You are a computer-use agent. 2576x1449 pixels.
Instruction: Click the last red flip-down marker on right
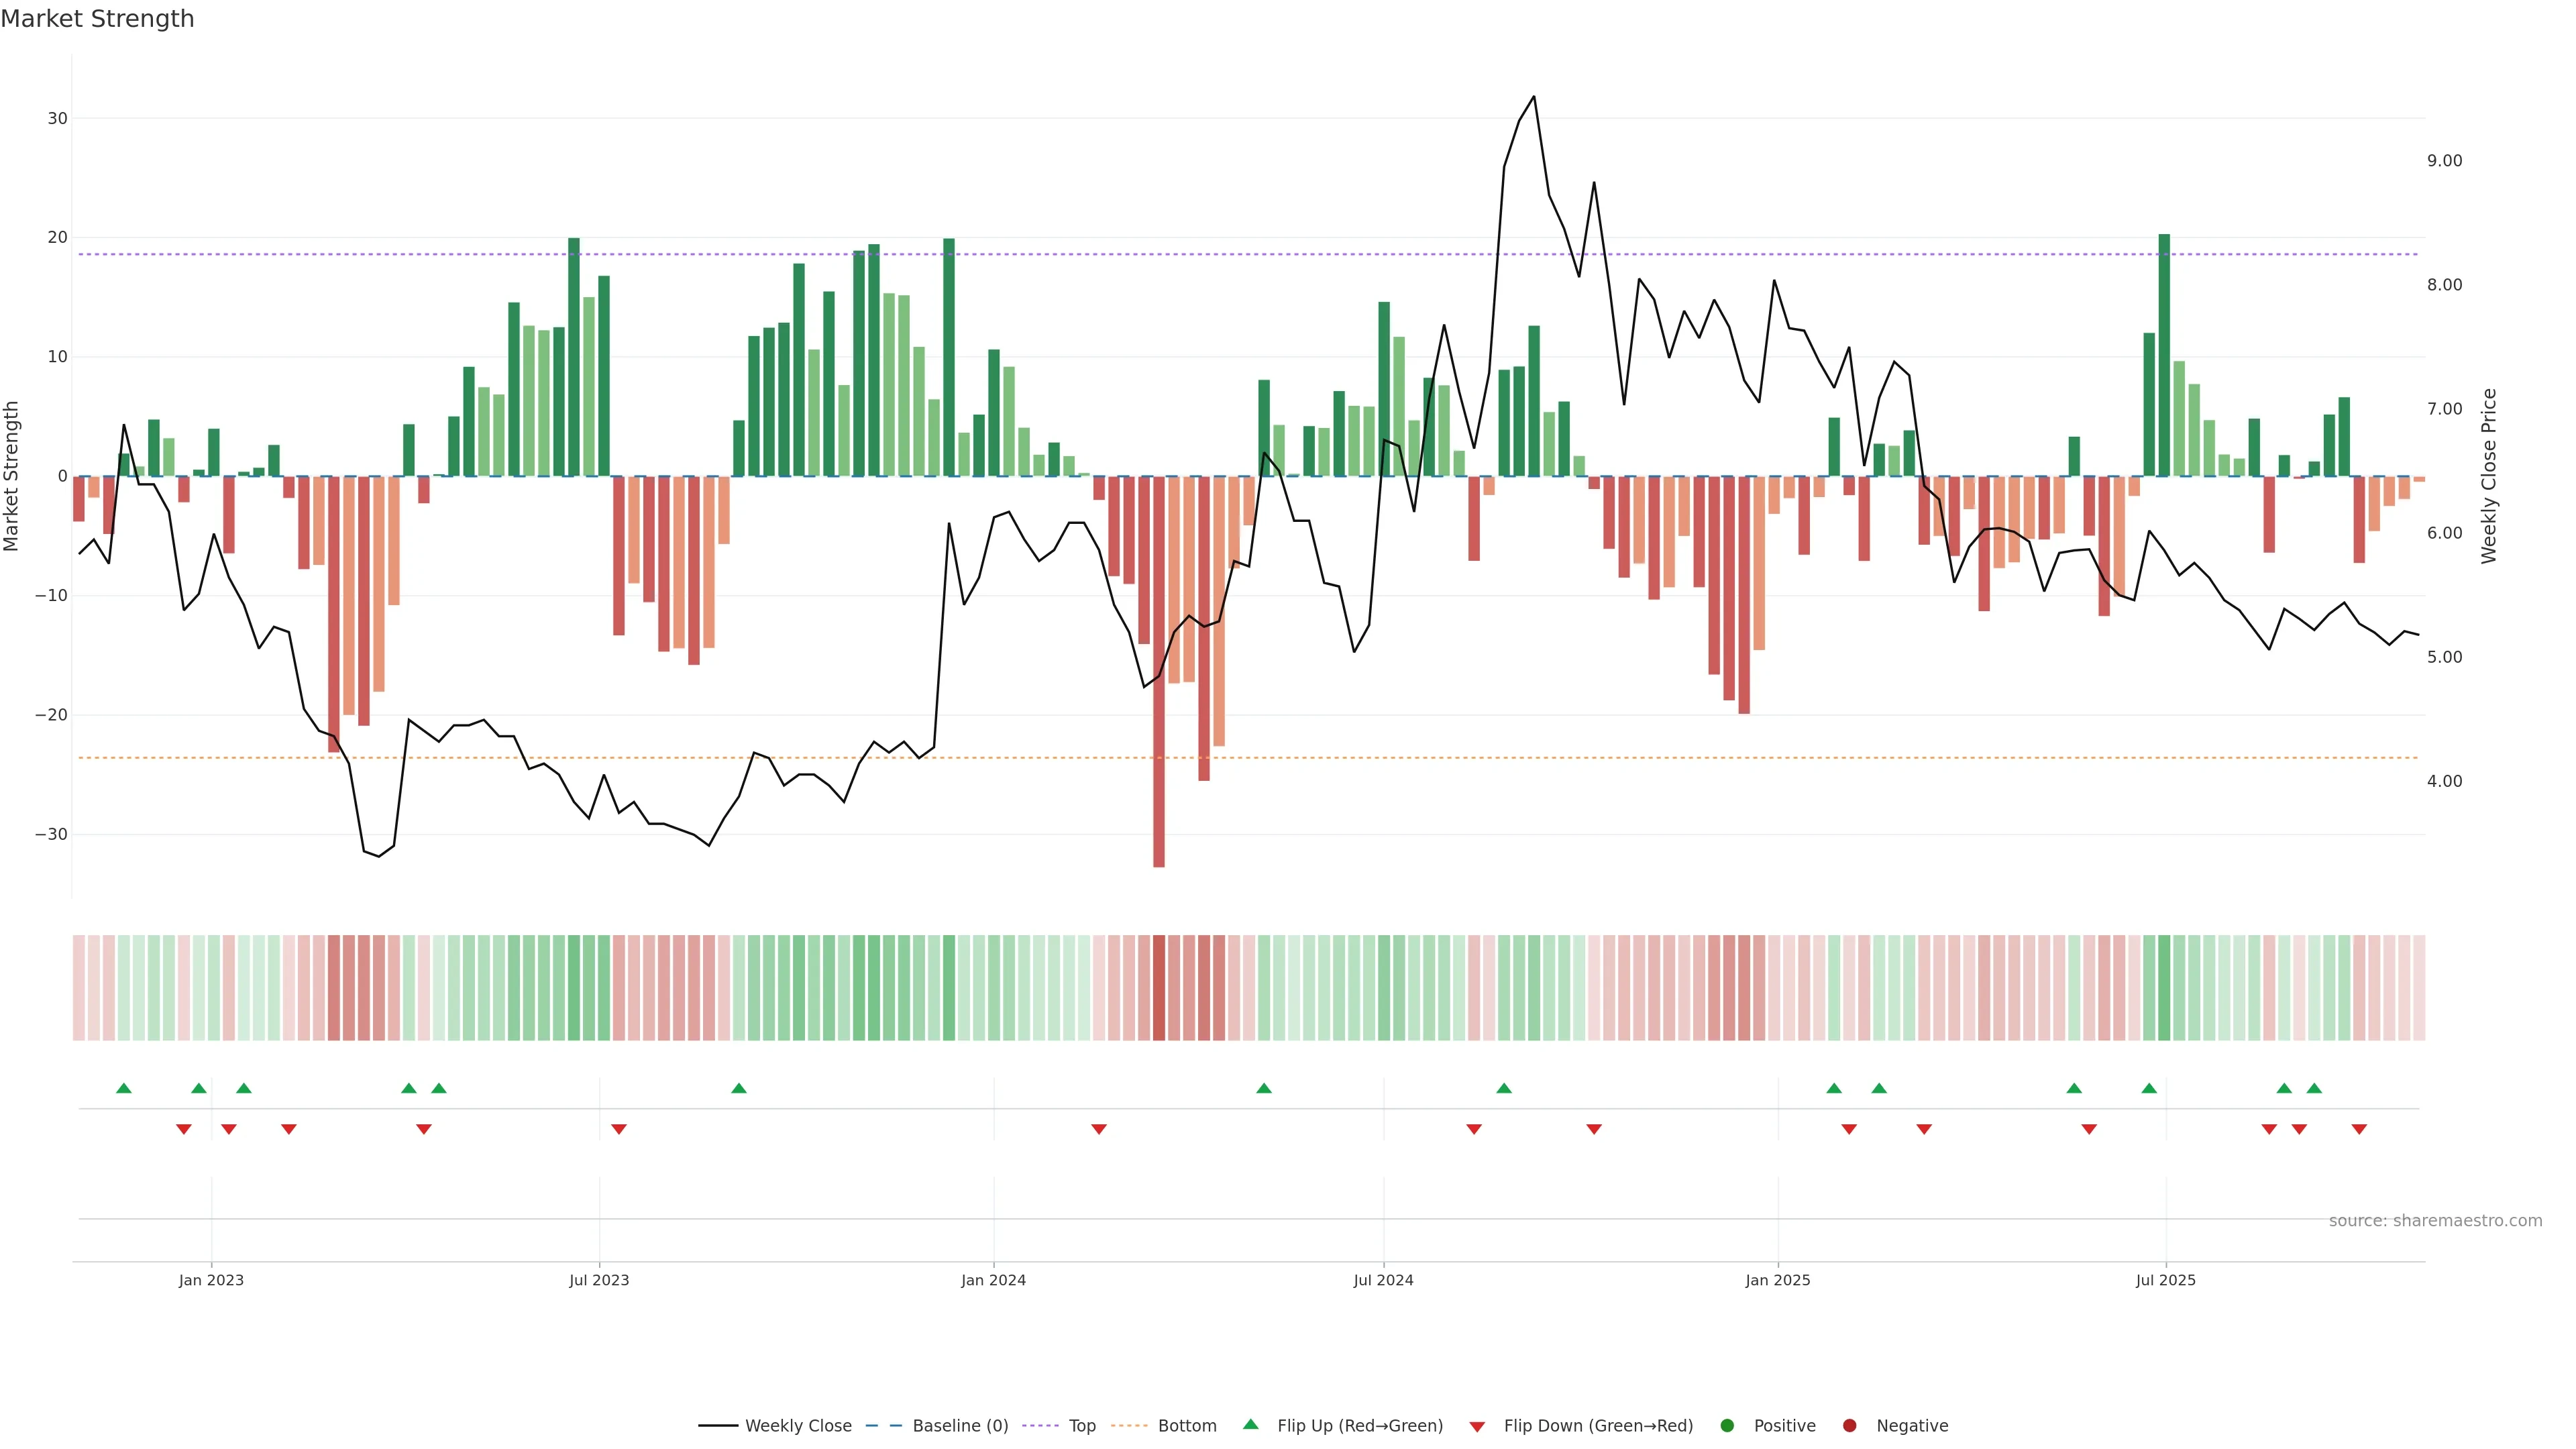click(2359, 1129)
